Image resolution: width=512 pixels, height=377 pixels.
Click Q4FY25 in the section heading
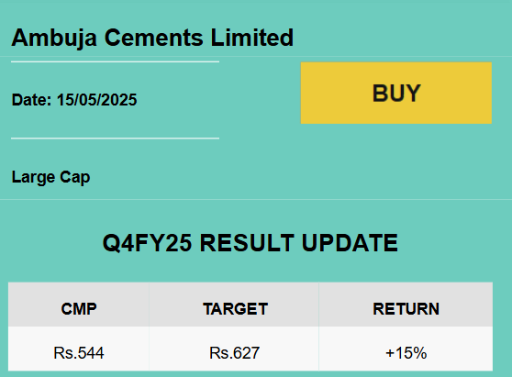point(147,243)
